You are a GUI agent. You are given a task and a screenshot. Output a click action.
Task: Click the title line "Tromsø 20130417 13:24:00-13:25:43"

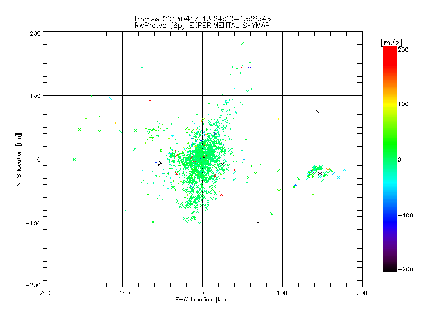click(202, 19)
